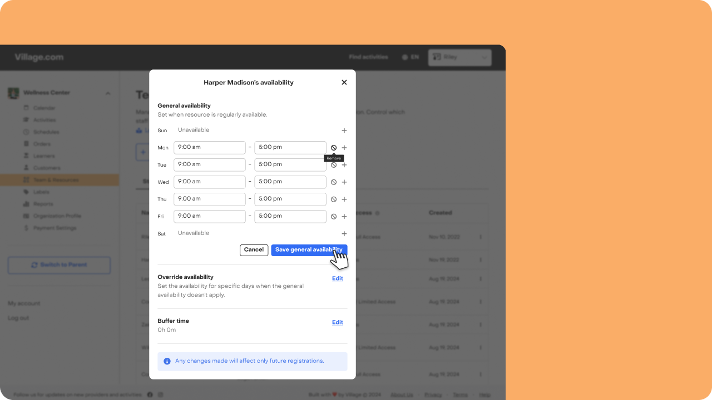
Task: Open Tuesday end time field
Action: pyautogui.click(x=290, y=164)
